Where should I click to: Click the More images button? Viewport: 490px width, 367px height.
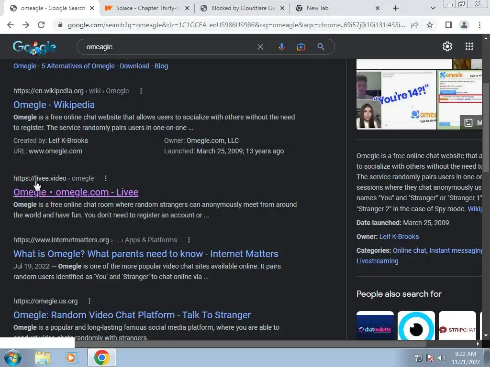click(471, 123)
